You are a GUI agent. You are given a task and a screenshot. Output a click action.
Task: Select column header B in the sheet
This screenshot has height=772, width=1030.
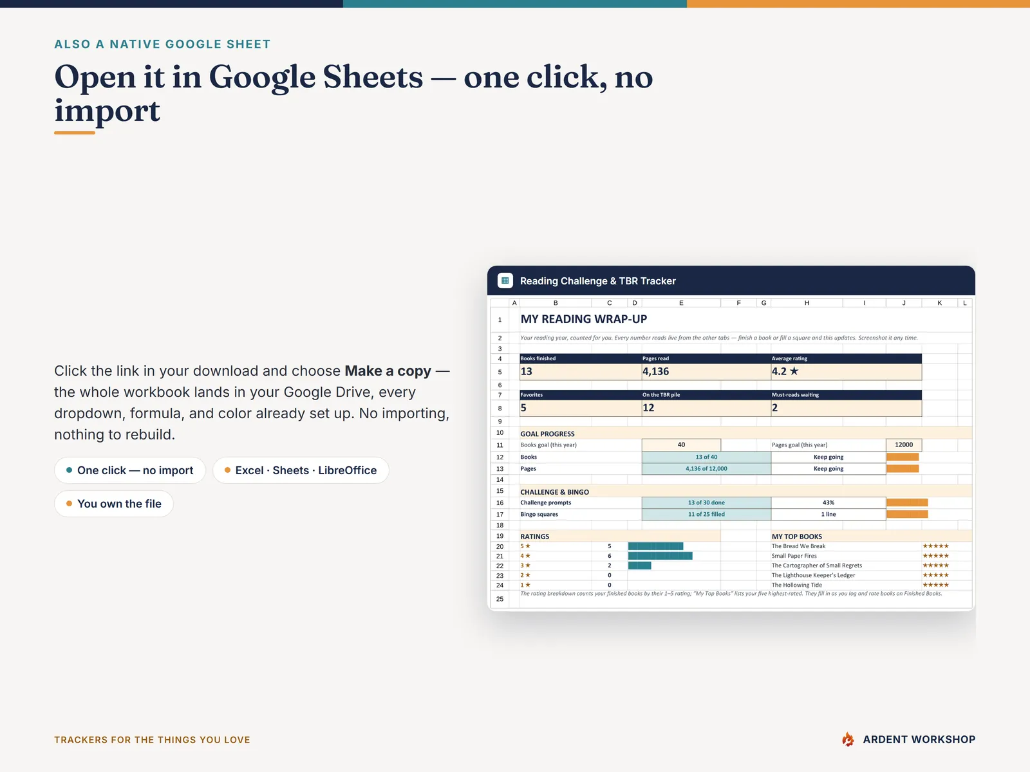pos(556,302)
